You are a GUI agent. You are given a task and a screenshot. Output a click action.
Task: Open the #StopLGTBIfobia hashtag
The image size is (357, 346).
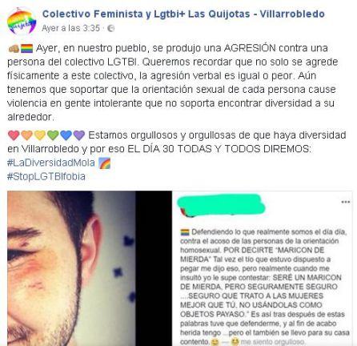(46, 176)
